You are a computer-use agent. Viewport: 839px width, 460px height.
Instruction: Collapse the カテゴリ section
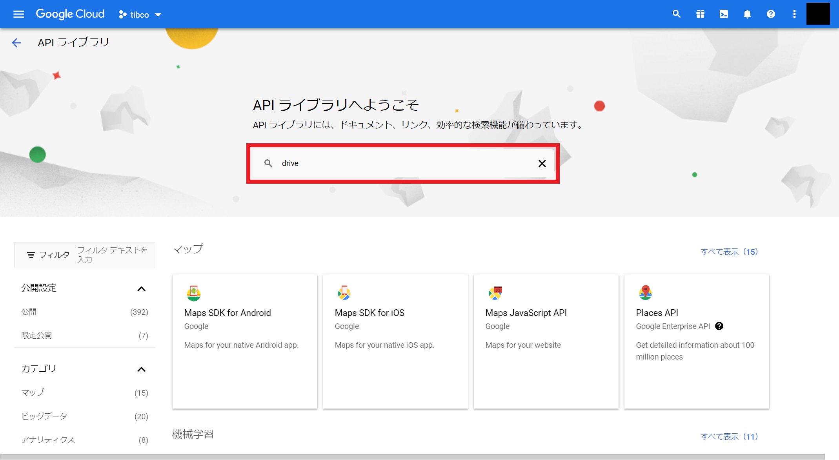click(x=142, y=369)
